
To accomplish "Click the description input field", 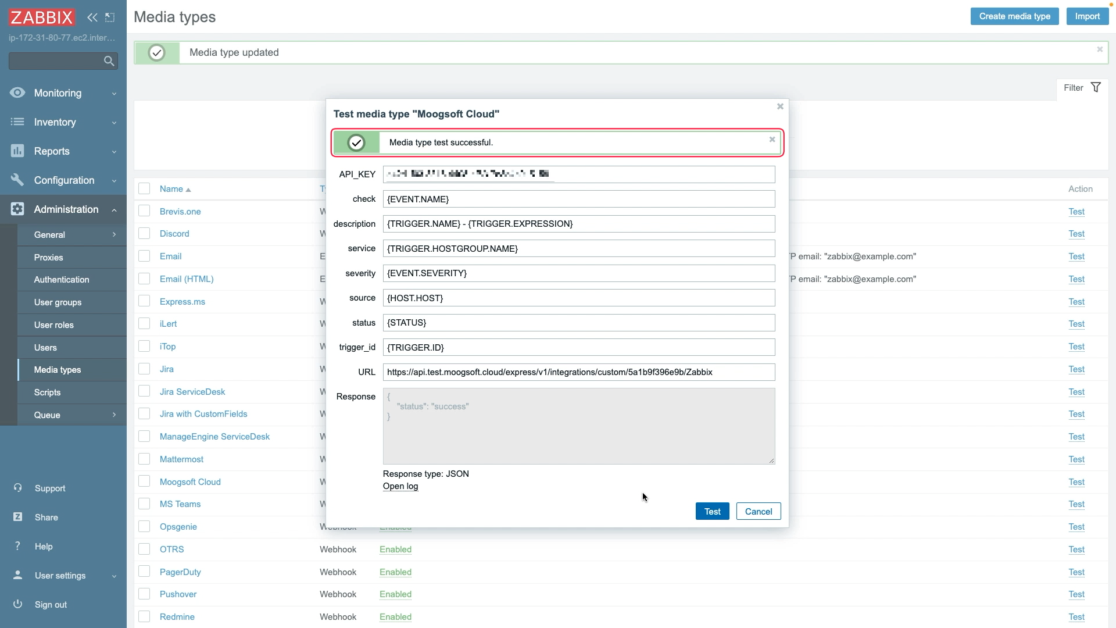I will tap(579, 224).
